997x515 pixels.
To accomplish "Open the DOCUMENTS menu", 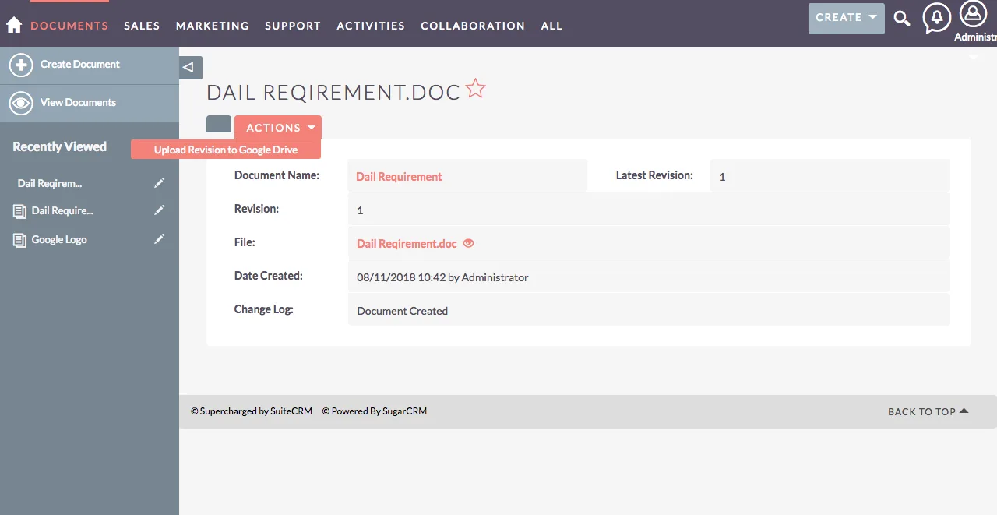I will click(69, 26).
